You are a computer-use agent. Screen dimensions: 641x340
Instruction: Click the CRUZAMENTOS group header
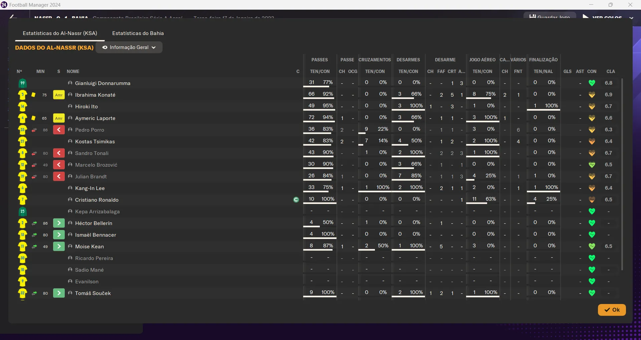click(375, 60)
